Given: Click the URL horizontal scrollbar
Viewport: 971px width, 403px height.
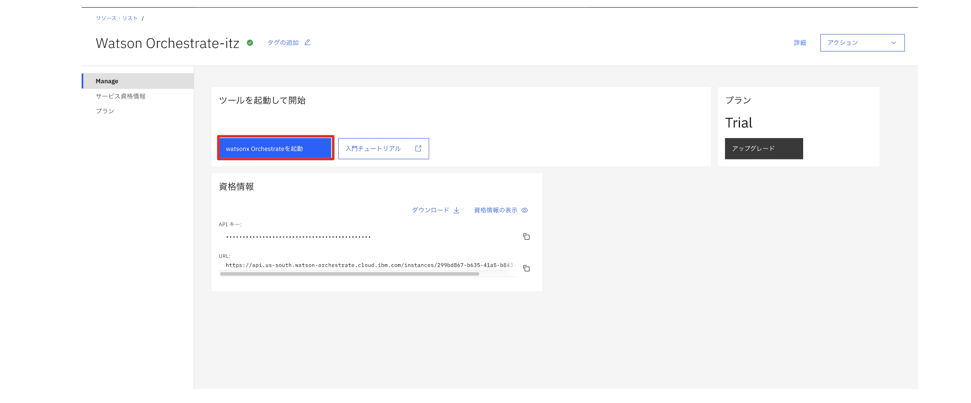Looking at the screenshot, I should pyautogui.click(x=349, y=274).
